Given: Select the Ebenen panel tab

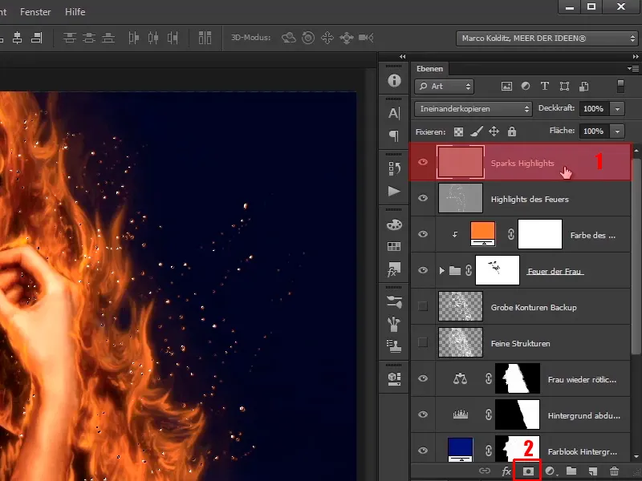Looking at the screenshot, I should 429,69.
